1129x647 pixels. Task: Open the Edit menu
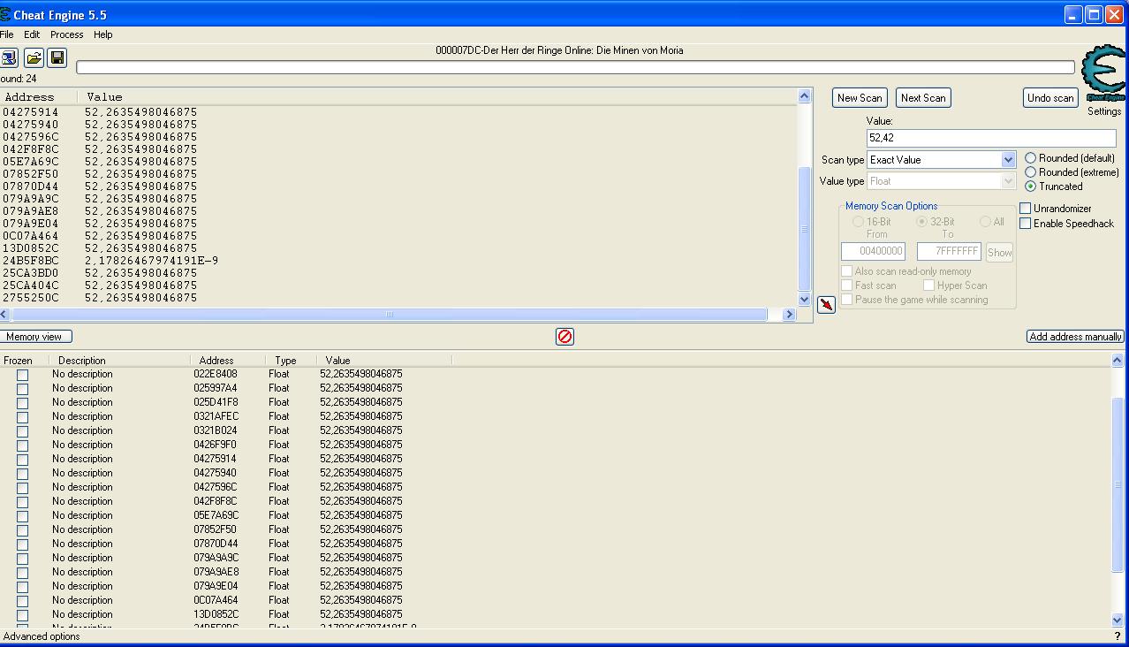[32, 34]
